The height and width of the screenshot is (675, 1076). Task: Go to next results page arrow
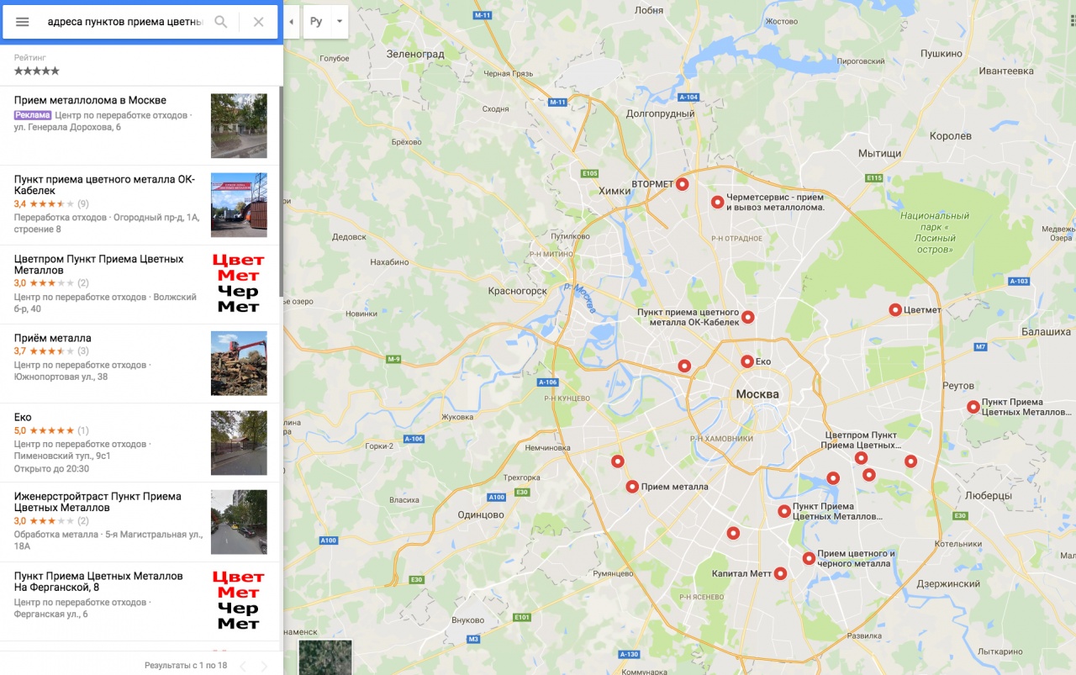pos(264,667)
